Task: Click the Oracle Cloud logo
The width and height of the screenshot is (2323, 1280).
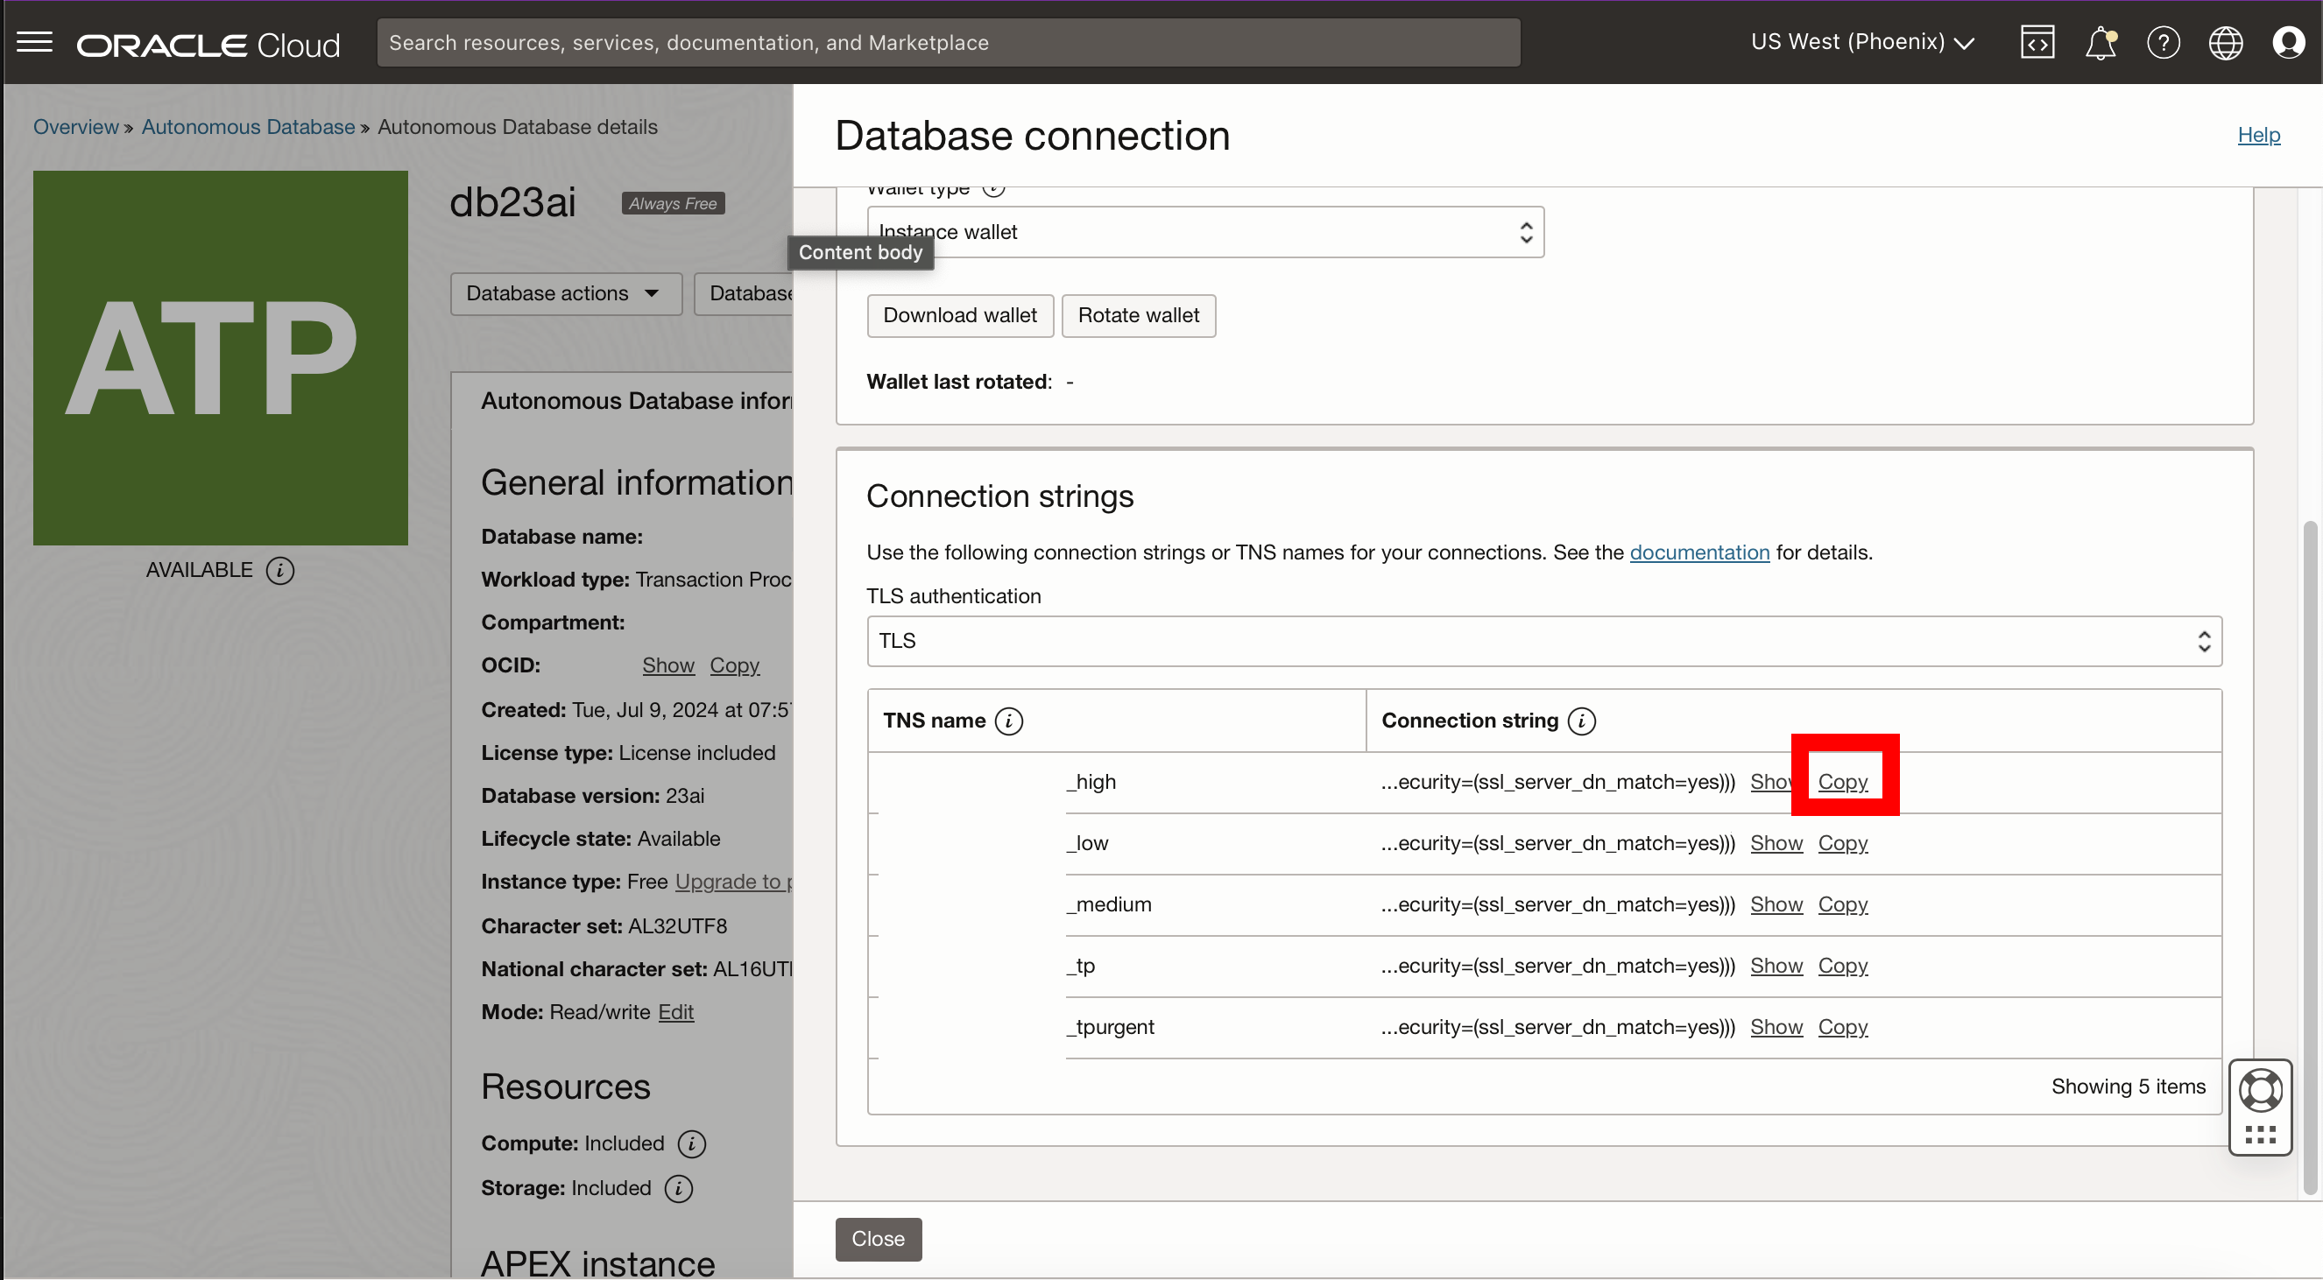Action: click(208, 44)
